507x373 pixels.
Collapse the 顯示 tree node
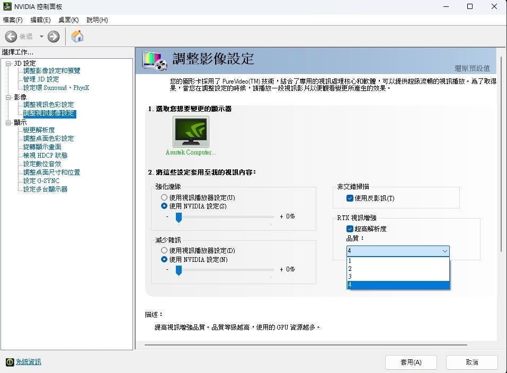click(8, 123)
